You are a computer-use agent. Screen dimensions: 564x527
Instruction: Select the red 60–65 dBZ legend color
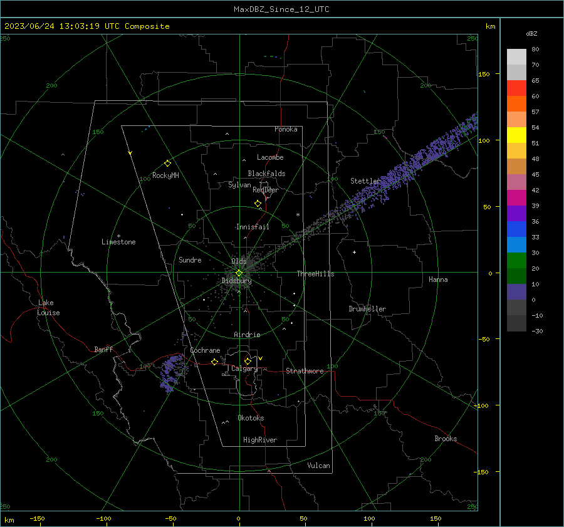click(516, 88)
